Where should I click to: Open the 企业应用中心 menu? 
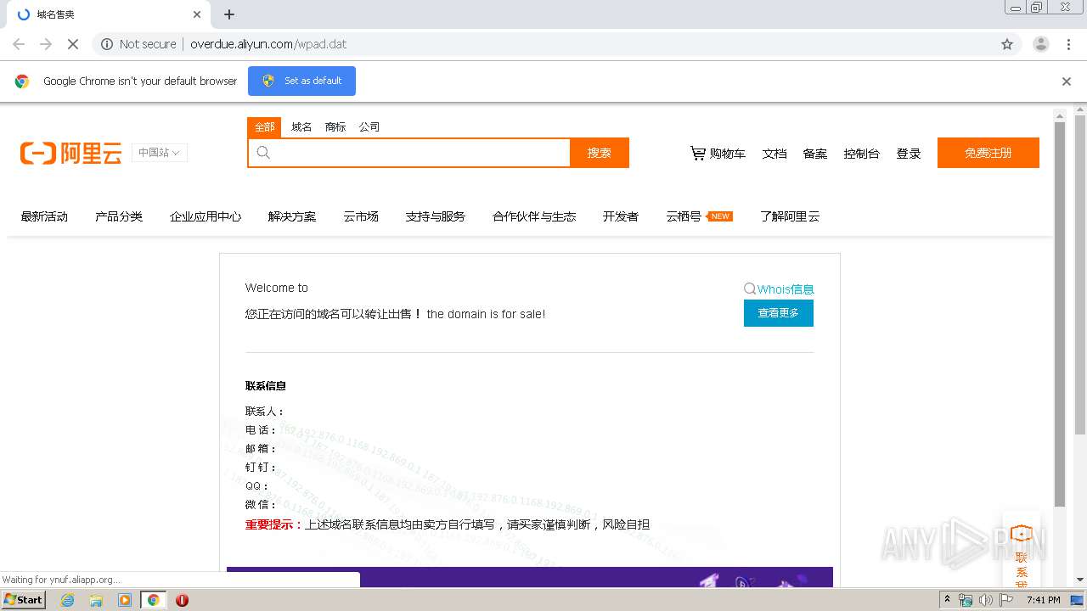[206, 216]
